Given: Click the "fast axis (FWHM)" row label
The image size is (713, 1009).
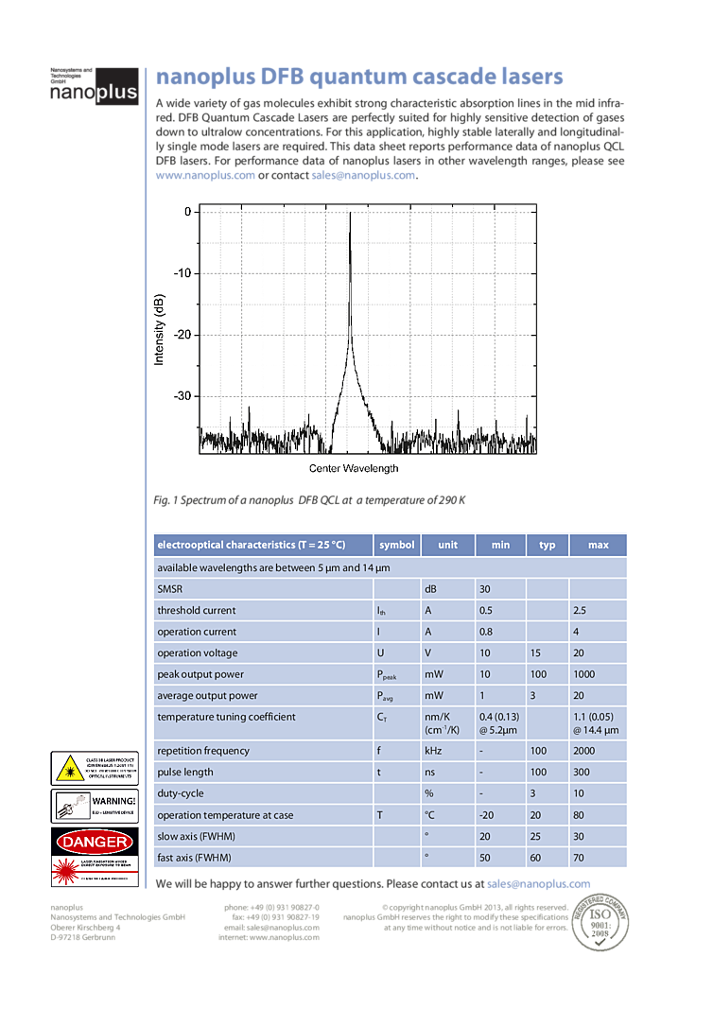Looking at the screenshot, I should click(x=194, y=858).
